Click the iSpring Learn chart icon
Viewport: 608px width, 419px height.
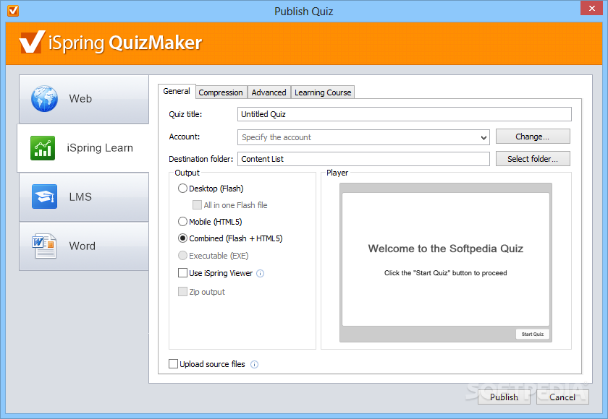pos(43,148)
